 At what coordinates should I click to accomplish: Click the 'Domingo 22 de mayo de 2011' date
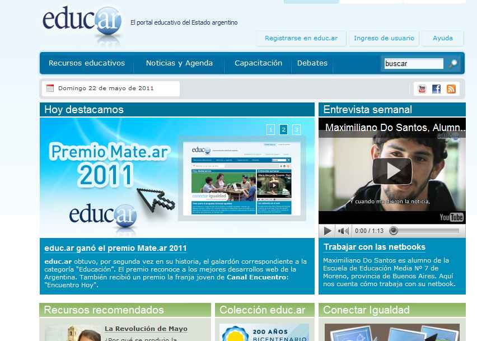[106, 88]
